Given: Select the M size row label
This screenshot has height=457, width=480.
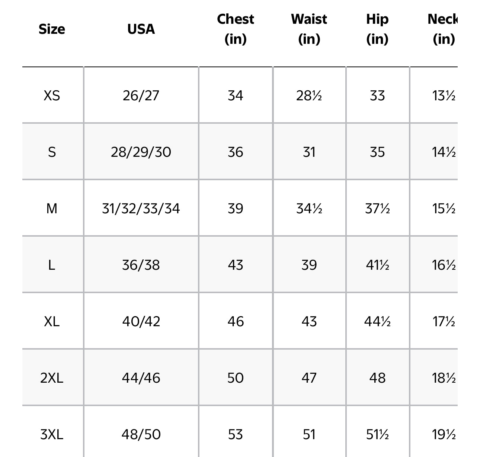Looking at the screenshot, I should (x=52, y=208).
